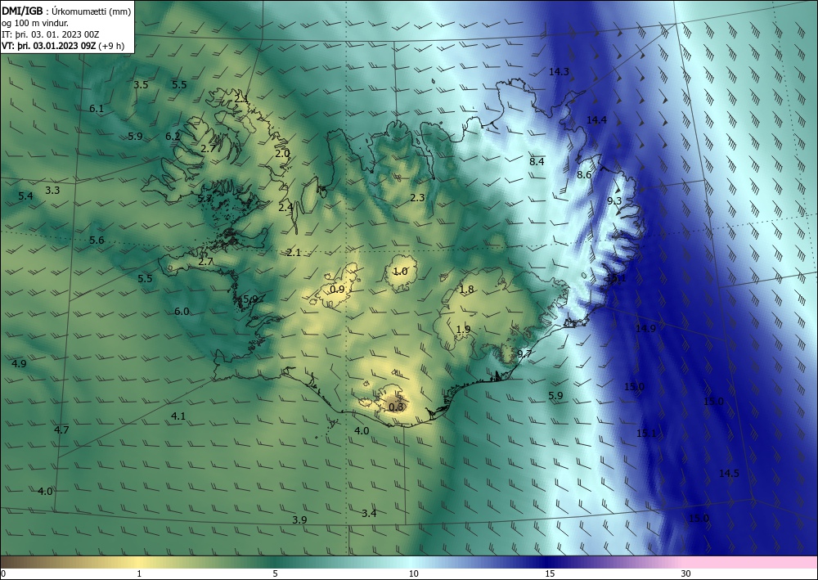Viewport: 818px width, 580px height.
Task: Click the map value '8.6'
Action: [584, 175]
